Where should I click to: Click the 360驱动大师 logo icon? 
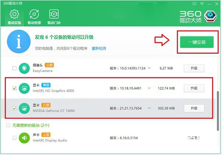pyautogui.click(x=210, y=17)
